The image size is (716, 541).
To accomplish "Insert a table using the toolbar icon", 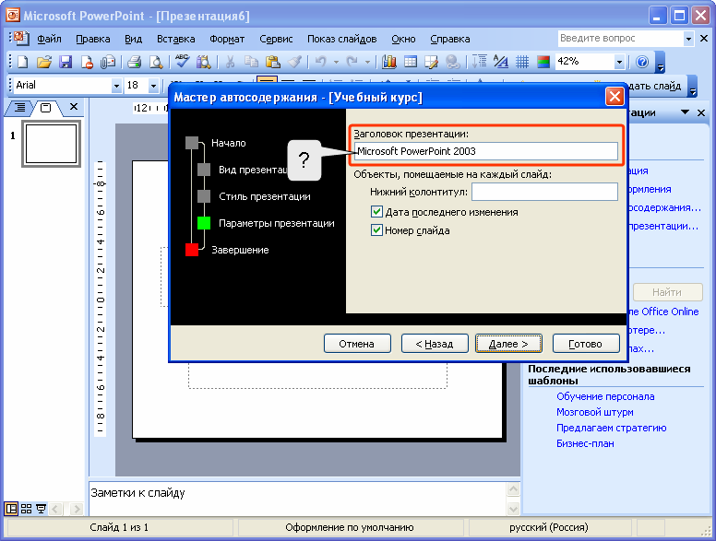I will point(411,62).
